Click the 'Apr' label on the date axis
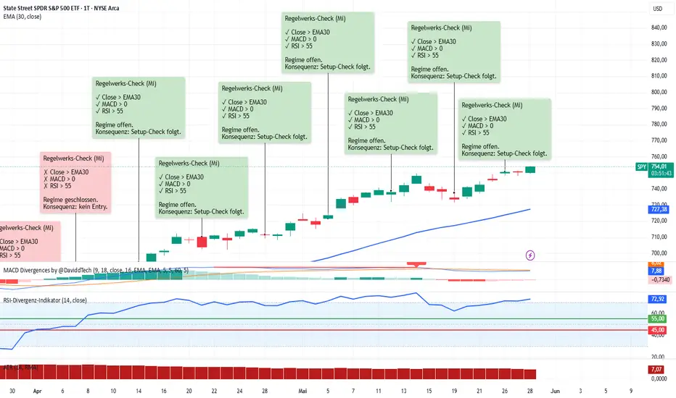 (x=38, y=391)
